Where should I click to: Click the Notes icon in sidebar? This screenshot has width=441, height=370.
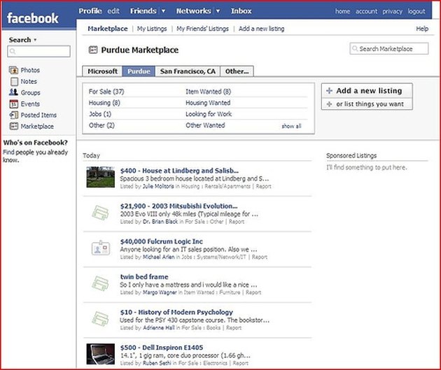coord(14,81)
